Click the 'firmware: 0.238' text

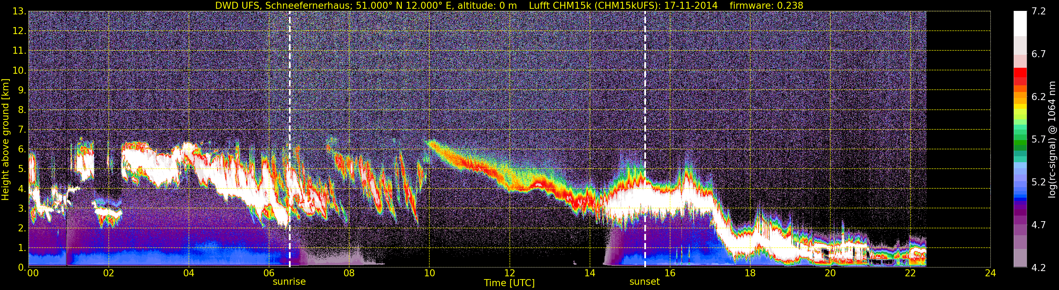click(x=766, y=5)
